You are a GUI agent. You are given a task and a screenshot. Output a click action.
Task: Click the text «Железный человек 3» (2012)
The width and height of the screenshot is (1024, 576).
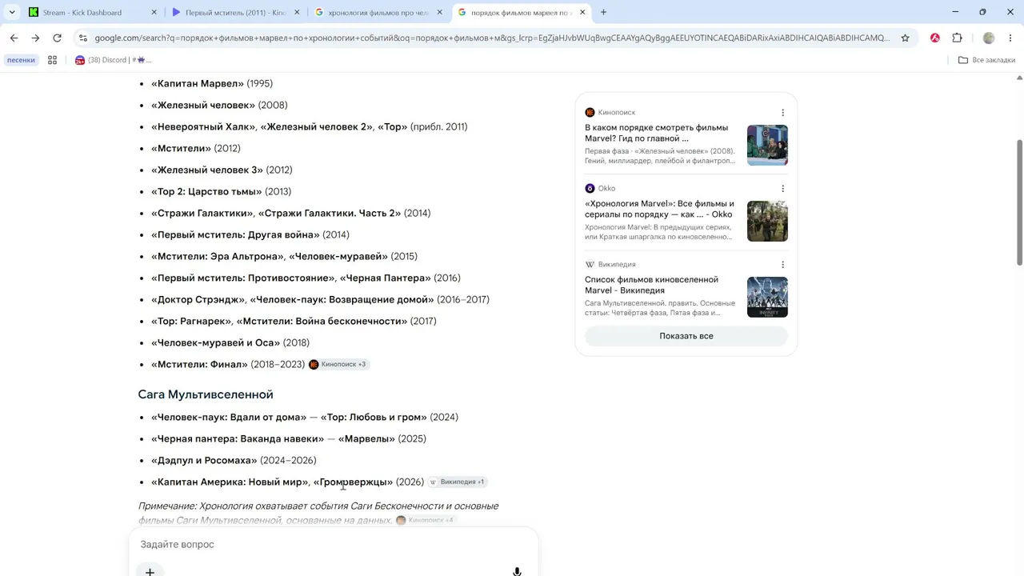point(222,170)
